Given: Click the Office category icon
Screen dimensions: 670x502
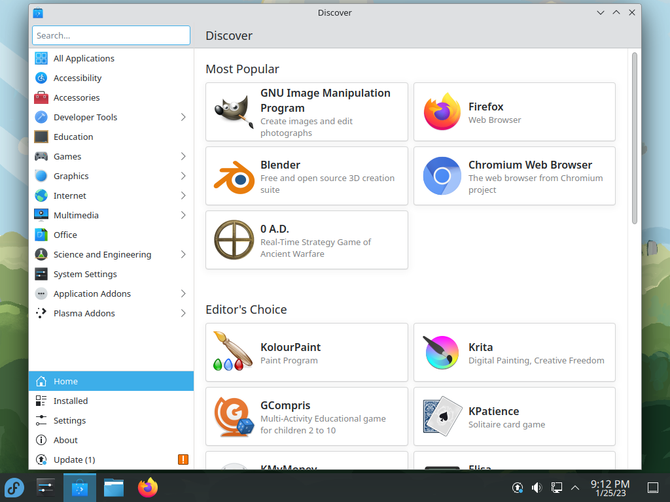Looking at the screenshot, I should pyautogui.click(x=41, y=235).
